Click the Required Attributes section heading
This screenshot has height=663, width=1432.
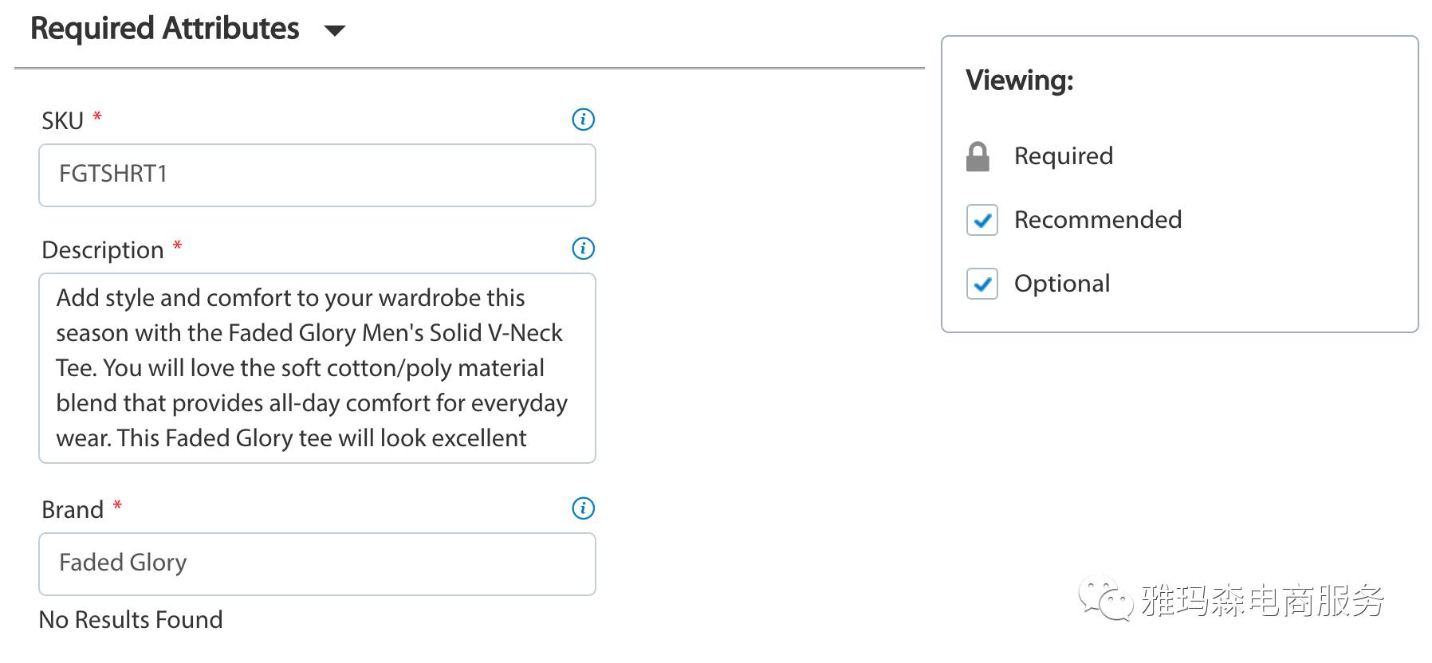[165, 29]
